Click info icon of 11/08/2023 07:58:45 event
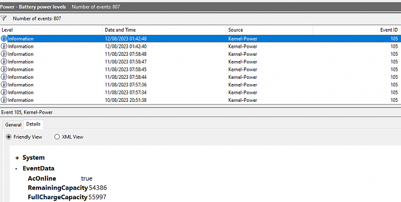Viewport: 401px width, 202px height. click(4, 70)
